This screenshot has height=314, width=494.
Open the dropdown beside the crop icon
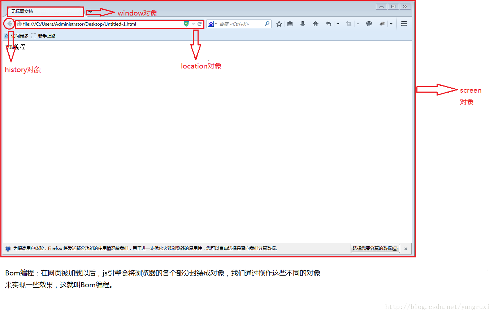tap(358, 24)
